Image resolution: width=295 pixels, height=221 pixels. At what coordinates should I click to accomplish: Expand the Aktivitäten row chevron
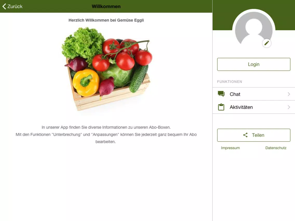coord(289,107)
